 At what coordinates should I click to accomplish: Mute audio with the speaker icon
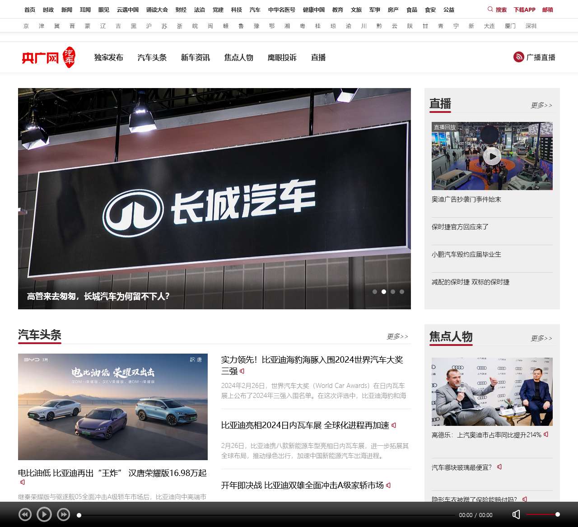tap(516, 514)
